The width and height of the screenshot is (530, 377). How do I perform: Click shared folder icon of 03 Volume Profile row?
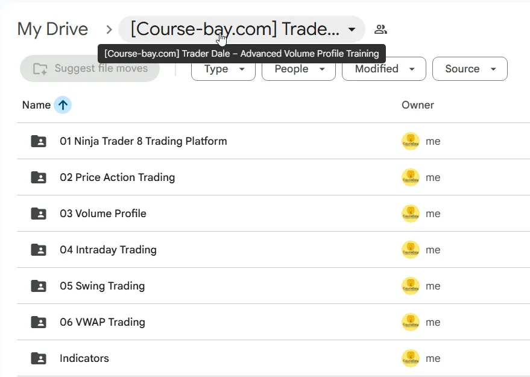39,214
